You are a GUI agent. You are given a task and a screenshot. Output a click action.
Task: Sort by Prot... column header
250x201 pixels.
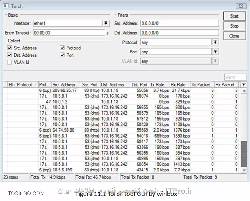coord(45,84)
